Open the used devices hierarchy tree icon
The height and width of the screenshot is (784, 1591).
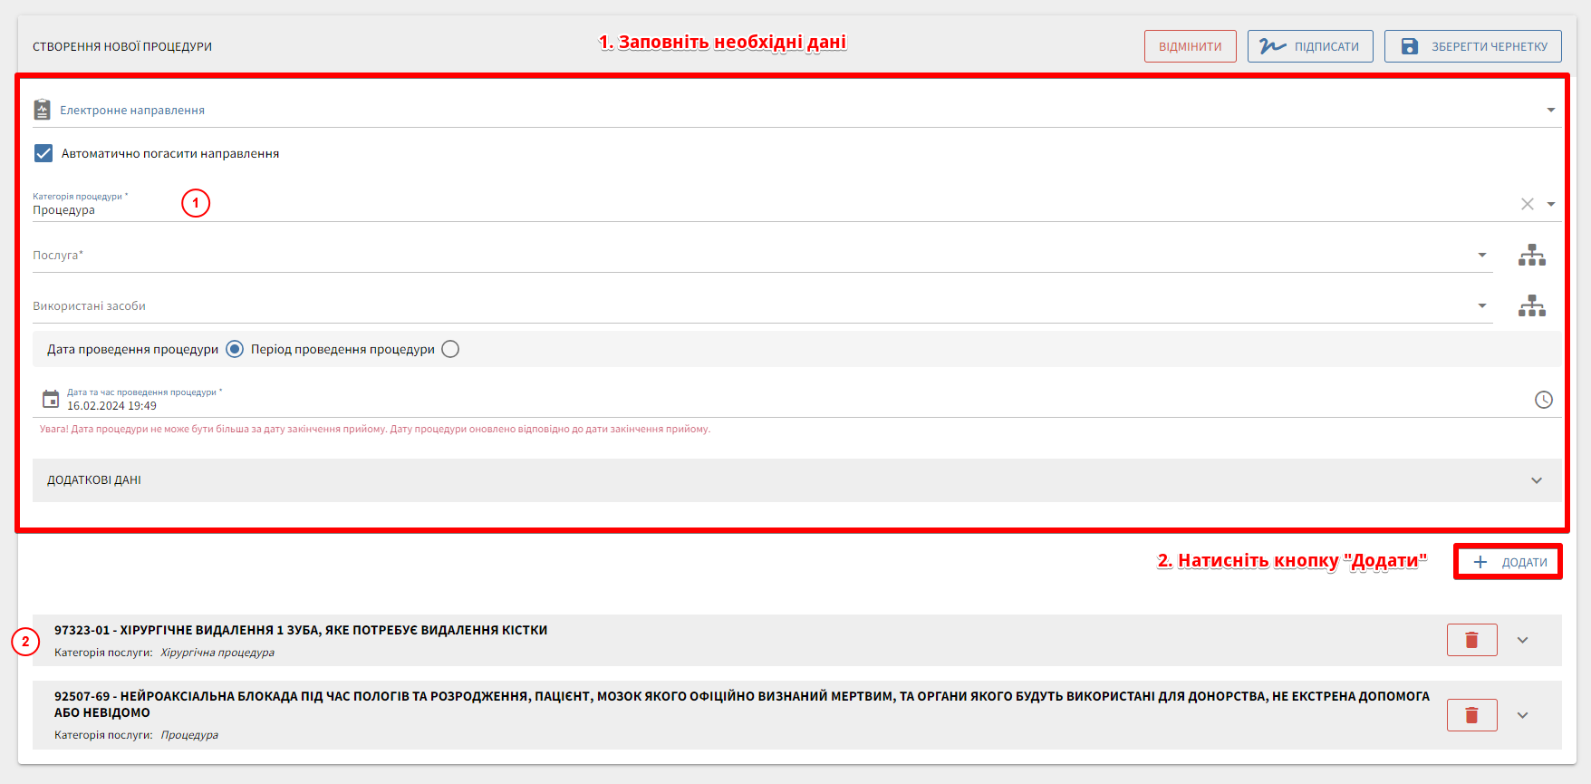[1531, 306]
